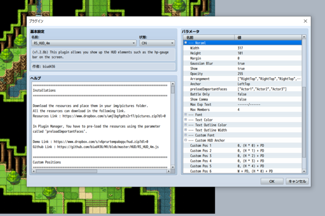This screenshot has height=216, width=325.
Task: Click the help text scroll-down arrow
Action: (173, 167)
